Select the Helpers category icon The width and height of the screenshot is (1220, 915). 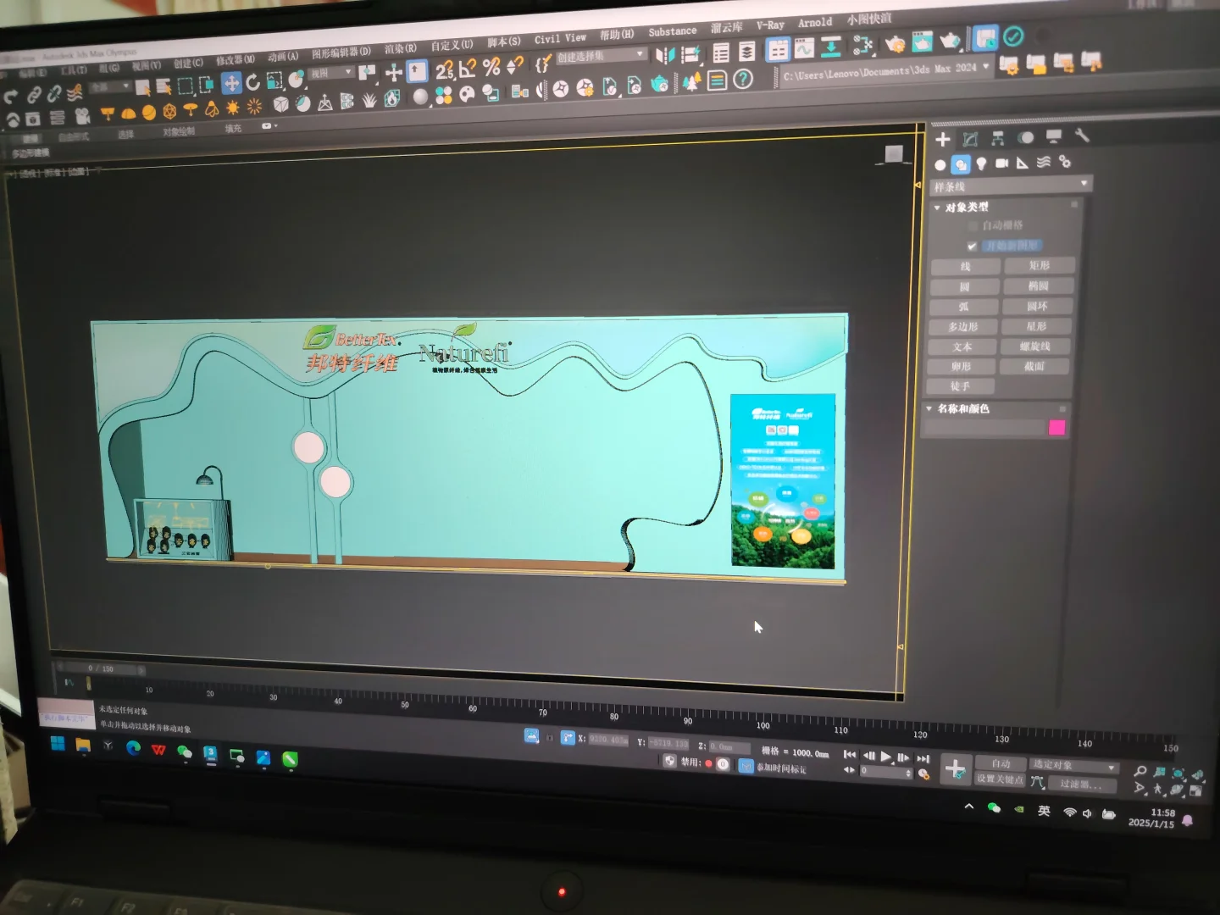click(x=1023, y=163)
